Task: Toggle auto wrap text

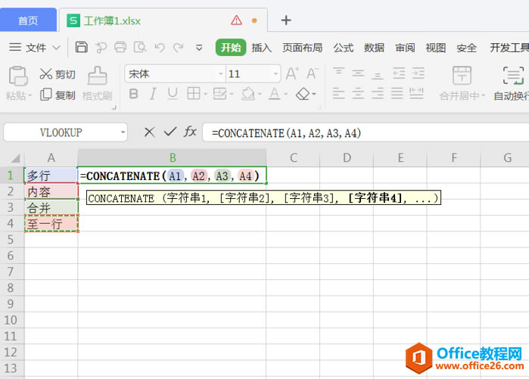Action: click(513, 82)
